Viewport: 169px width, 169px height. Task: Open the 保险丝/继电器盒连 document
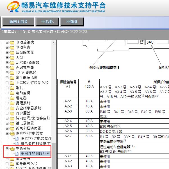[36, 138]
